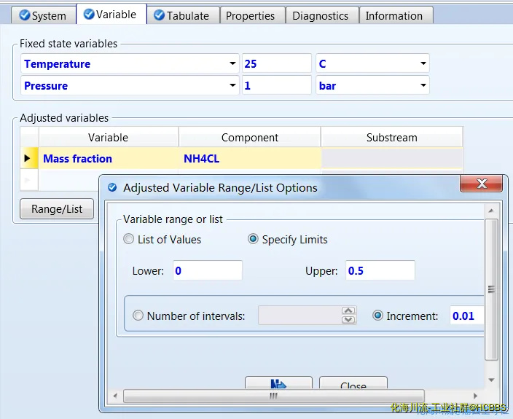513x419 pixels.
Task: Select the Number of intervals radio button
Action: pyautogui.click(x=138, y=316)
